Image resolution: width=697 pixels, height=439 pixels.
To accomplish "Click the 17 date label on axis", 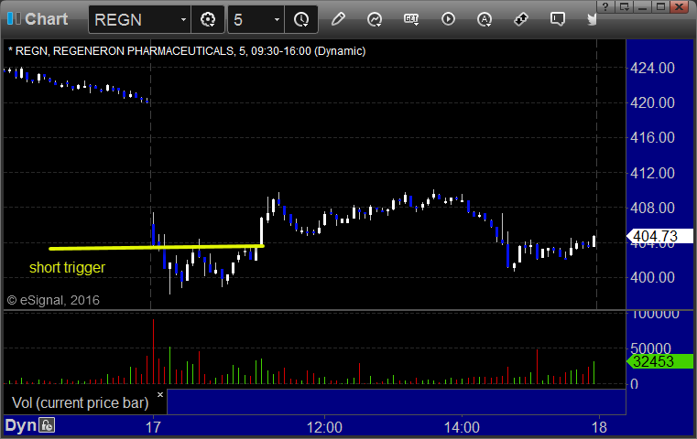I will click(153, 427).
